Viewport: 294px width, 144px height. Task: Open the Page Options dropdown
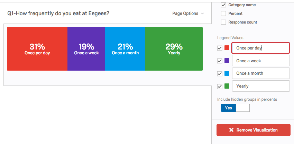click(x=188, y=13)
